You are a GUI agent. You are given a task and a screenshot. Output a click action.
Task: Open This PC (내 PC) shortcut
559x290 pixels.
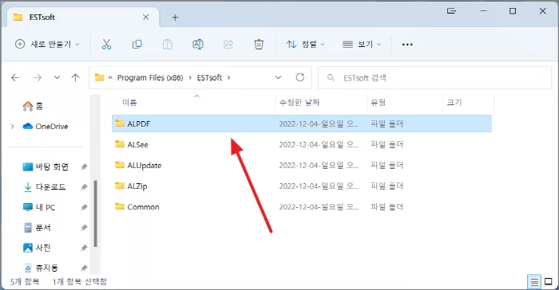[x=39, y=207]
